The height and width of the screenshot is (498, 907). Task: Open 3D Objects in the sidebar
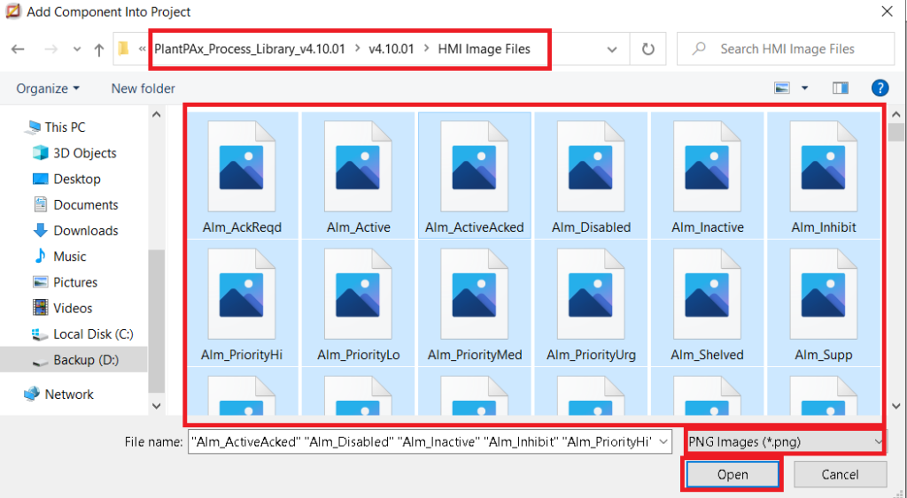coord(74,153)
